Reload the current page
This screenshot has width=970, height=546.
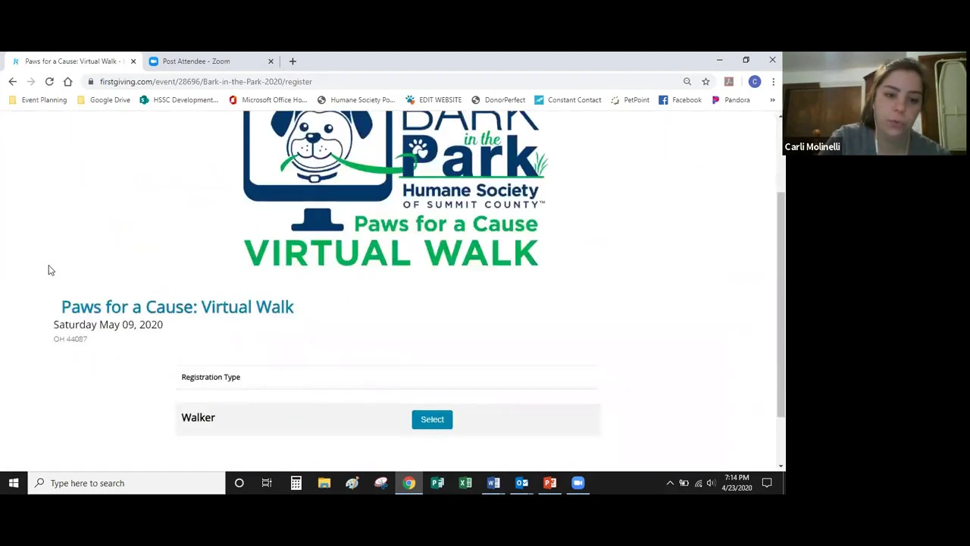click(49, 81)
